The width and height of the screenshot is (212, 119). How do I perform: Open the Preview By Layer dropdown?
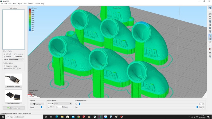coord(63,104)
